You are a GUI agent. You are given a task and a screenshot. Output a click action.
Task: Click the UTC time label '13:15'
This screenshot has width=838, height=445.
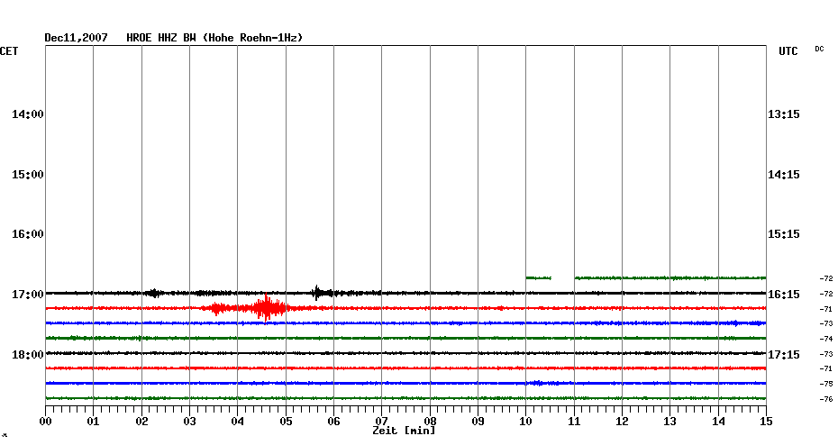[784, 114]
